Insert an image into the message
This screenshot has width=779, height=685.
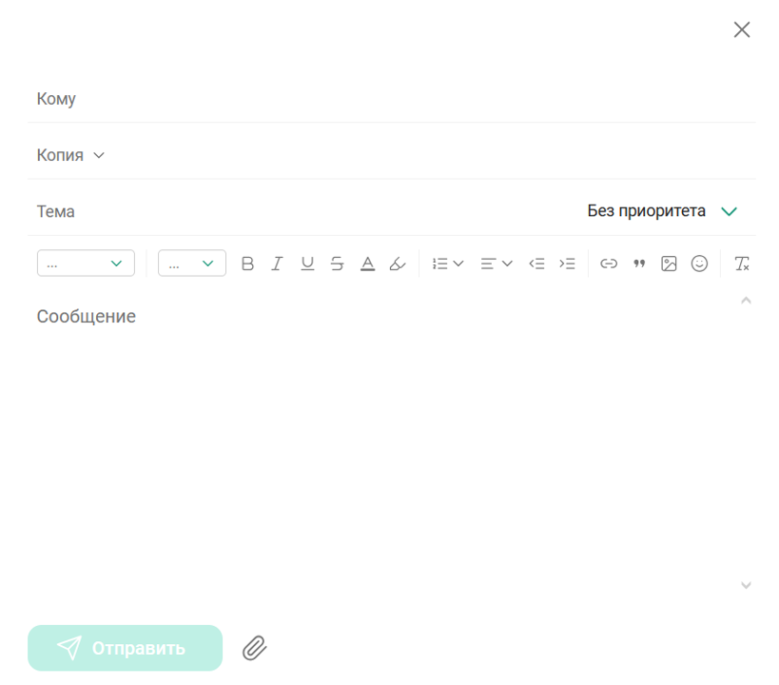click(x=669, y=264)
